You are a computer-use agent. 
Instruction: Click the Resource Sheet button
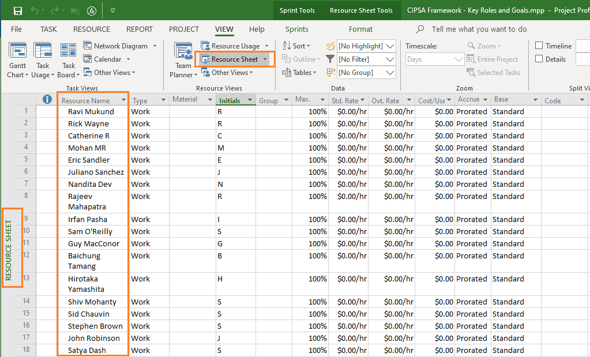pos(234,59)
